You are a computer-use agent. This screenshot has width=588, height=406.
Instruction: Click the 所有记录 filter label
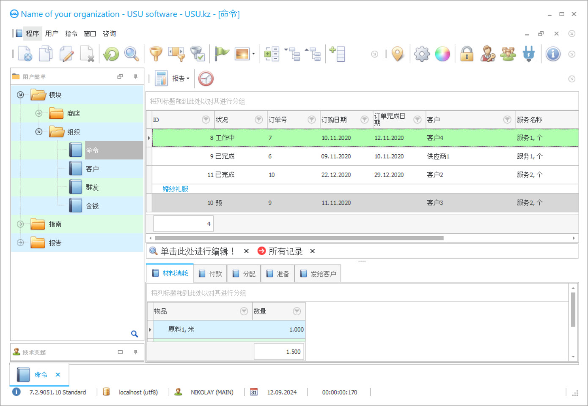[x=286, y=251]
